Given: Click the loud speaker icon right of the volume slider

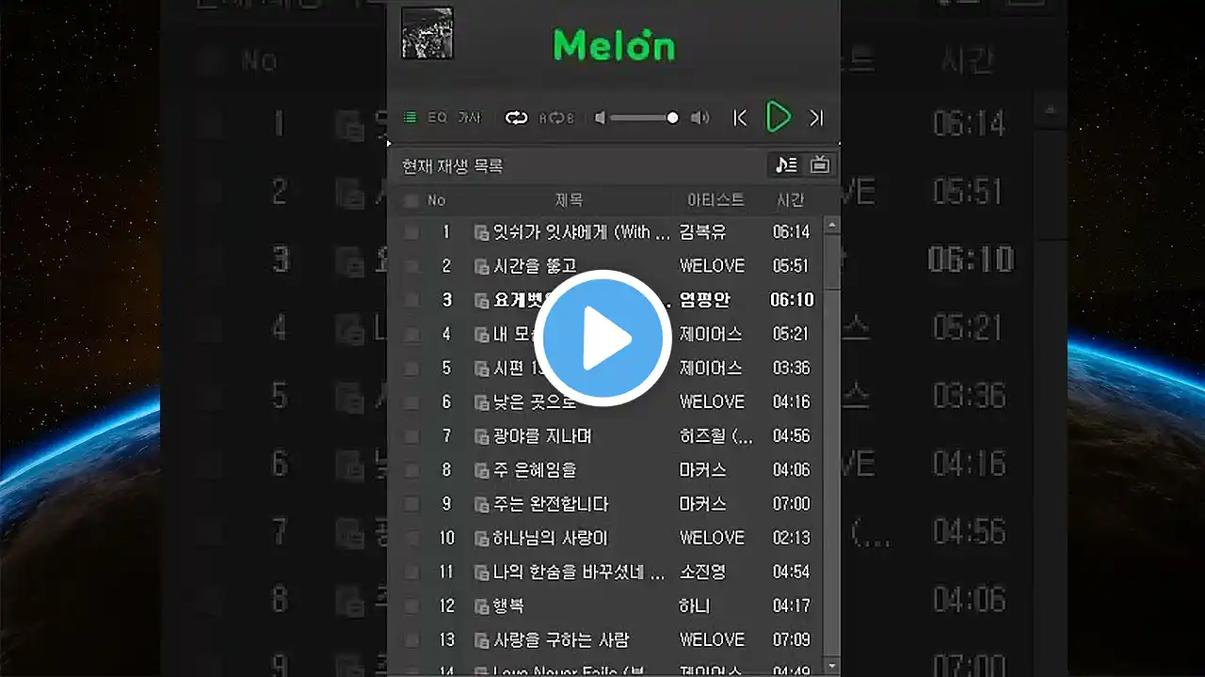Looking at the screenshot, I should coord(700,118).
